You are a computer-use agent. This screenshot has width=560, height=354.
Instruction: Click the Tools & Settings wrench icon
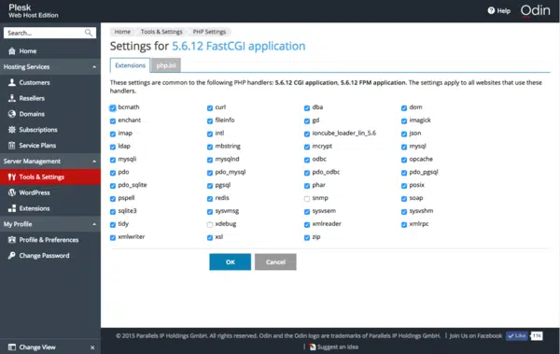point(12,177)
